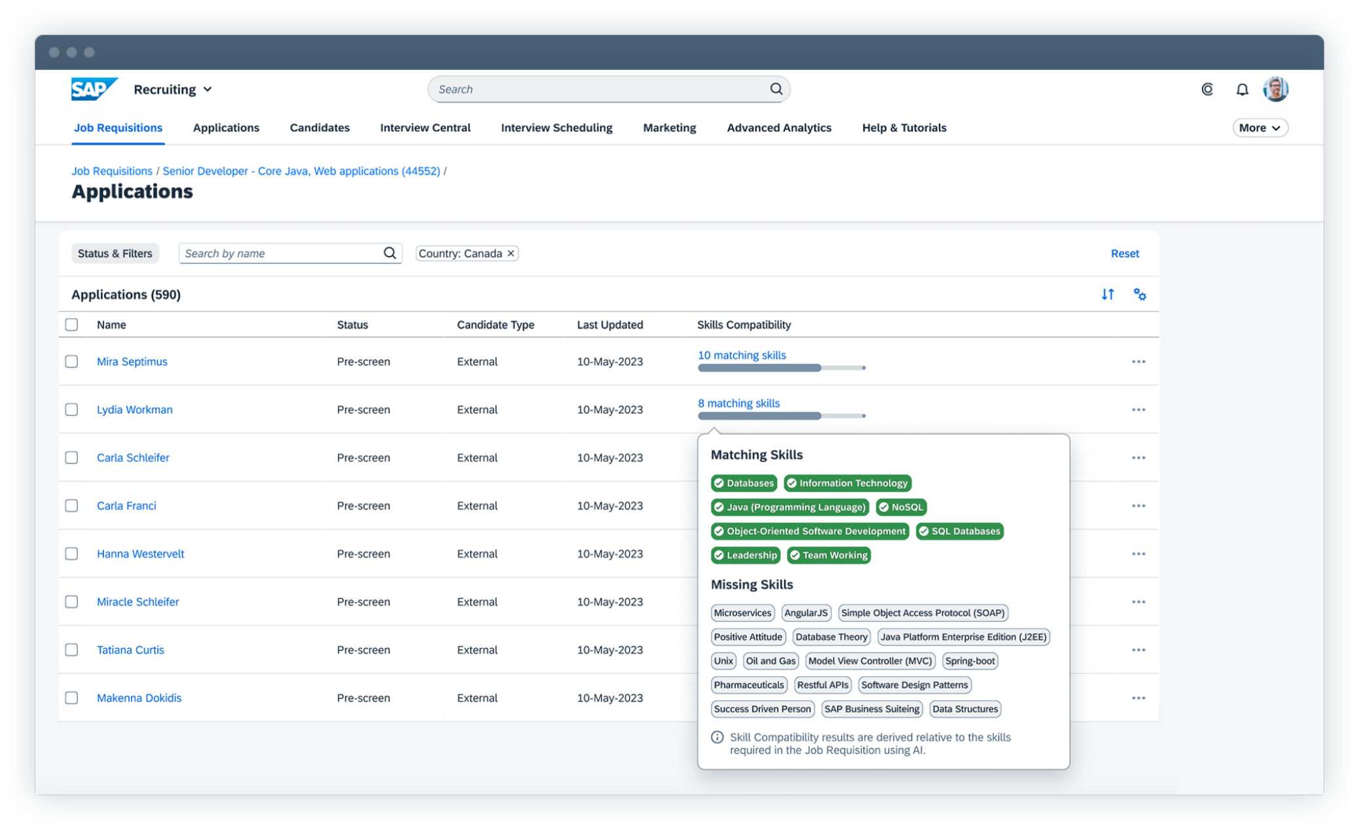The width and height of the screenshot is (1359, 830).
Task: Open the sort applications icon
Action: pos(1108,295)
